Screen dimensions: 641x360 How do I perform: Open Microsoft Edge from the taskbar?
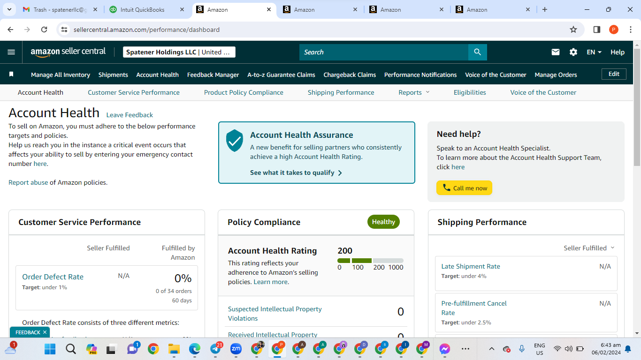(x=195, y=349)
